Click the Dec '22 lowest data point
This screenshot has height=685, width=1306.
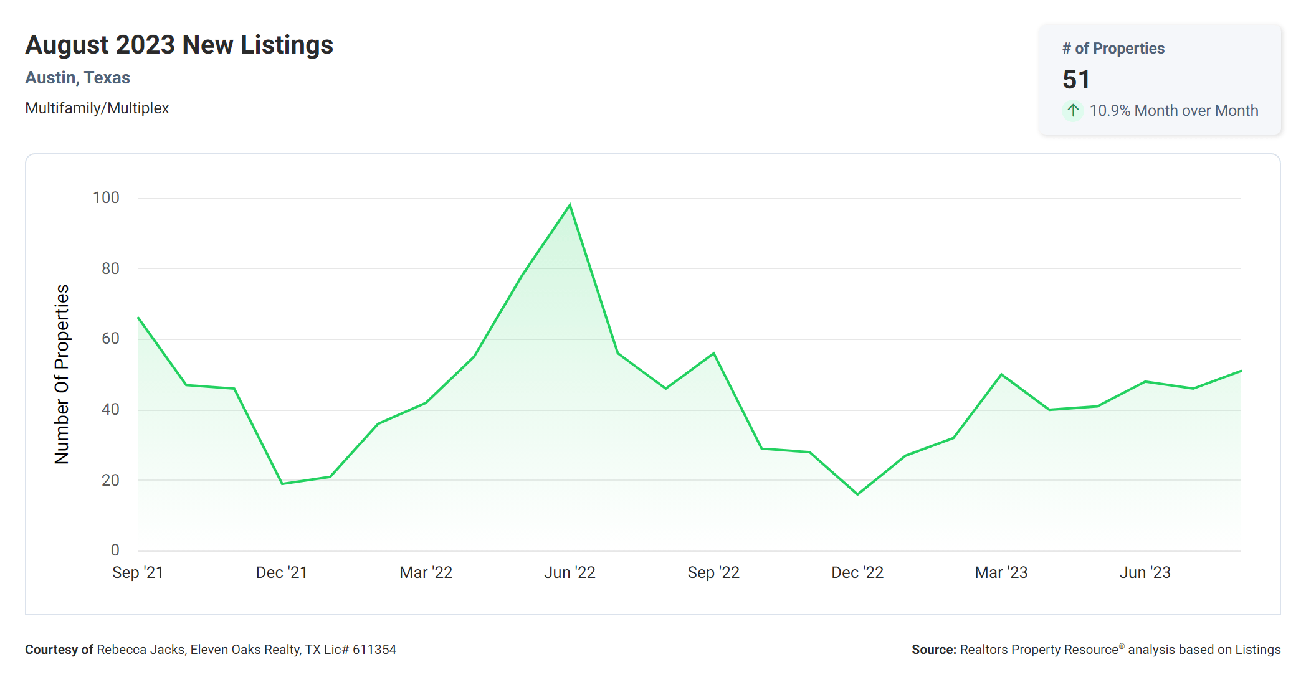[x=857, y=494]
